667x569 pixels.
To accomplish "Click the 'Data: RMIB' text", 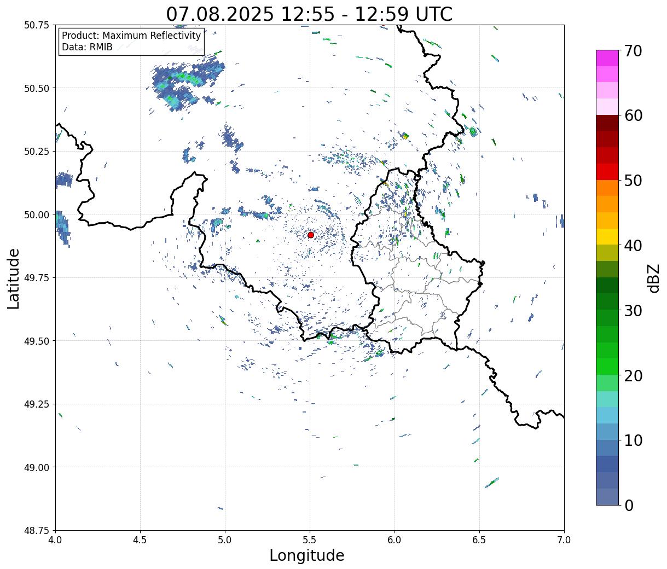I will 87,47.
